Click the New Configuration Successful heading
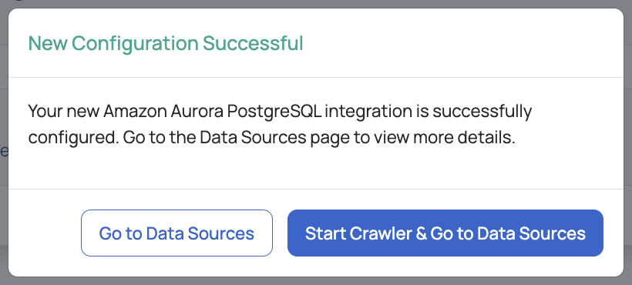 pos(166,43)
